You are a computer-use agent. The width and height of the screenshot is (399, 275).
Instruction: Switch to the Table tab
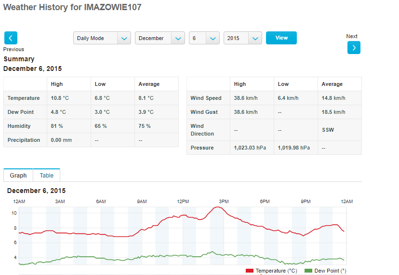point(46,176)
